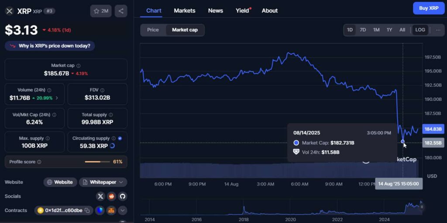Click Volume (24h) info icon
The height and width of the screenshot is (223, 447).
(x=49, y=90)
